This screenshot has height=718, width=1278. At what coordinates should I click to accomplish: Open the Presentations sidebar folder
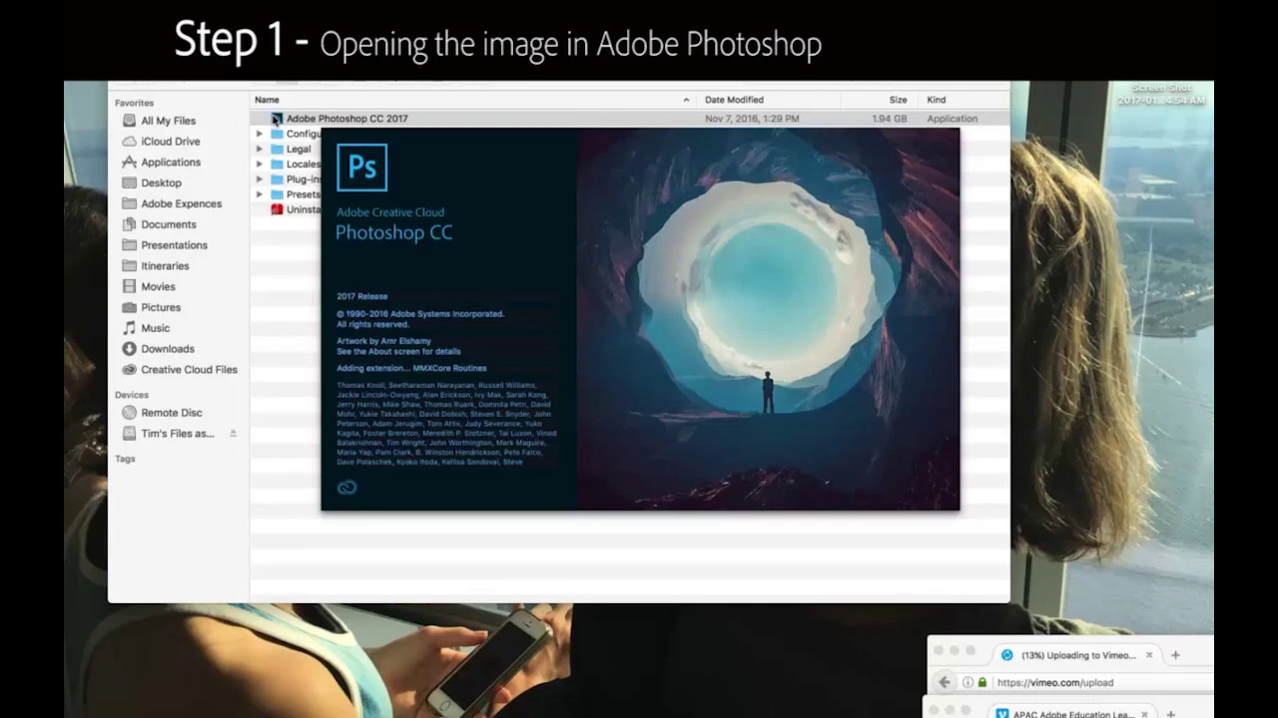[x=174, y=245]
